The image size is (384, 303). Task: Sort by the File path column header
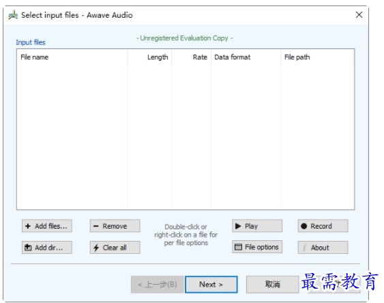[317, 57]
